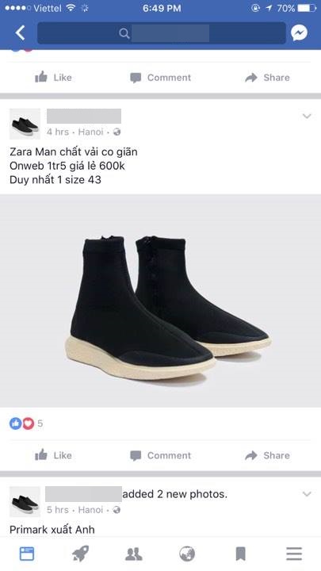Open the News Feed tab icon

(27, 554)
